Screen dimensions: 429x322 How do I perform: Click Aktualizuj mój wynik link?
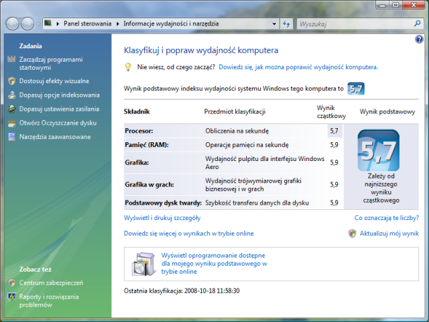(x=389, y=233)
